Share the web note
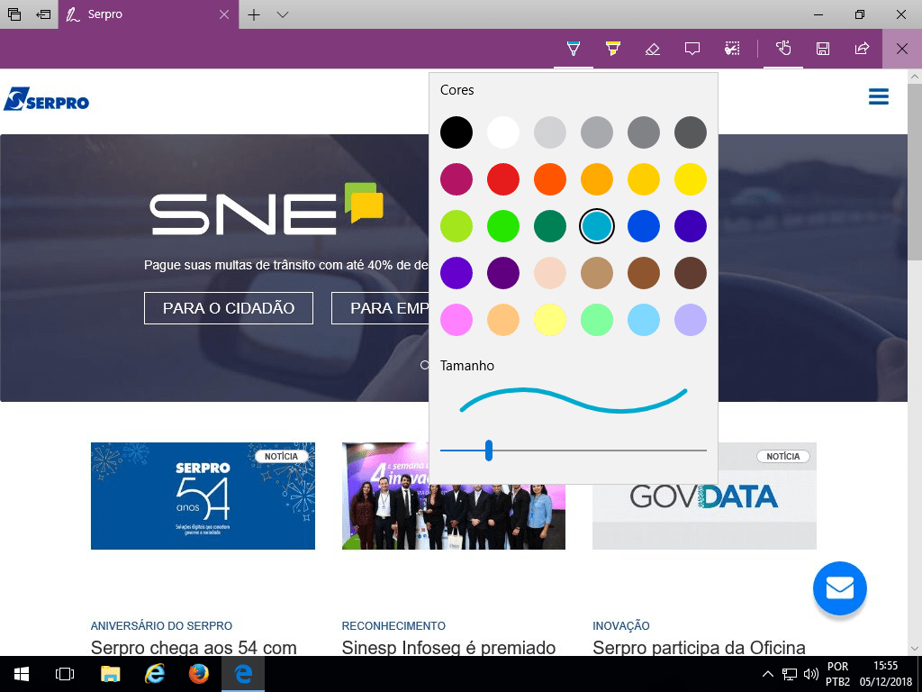 [x=862, y=49]
